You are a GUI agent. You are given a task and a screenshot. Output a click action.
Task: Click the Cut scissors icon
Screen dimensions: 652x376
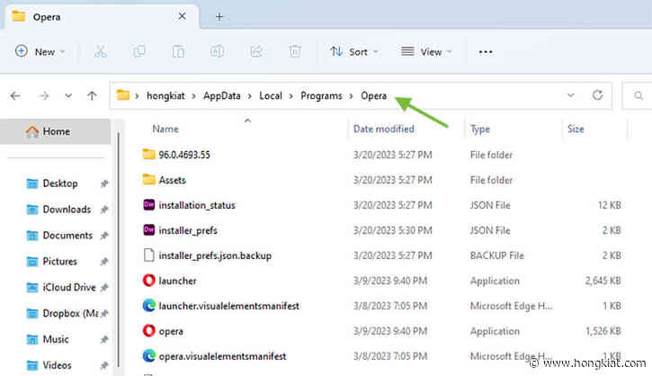[x=100, y=51]
